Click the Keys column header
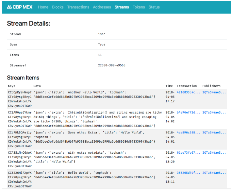The height and width of the screenshot is (191, 233). click(x=11, y=86)
